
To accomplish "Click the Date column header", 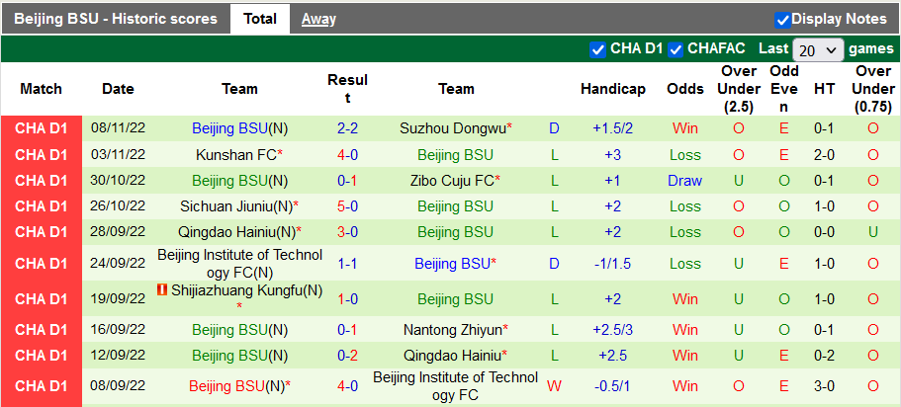I will click(x=118, y=89).
